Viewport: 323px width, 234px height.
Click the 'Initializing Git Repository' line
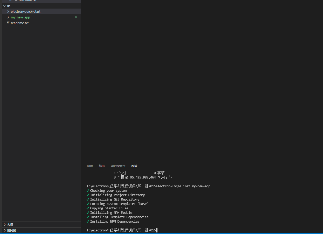[x=115, y=199]
